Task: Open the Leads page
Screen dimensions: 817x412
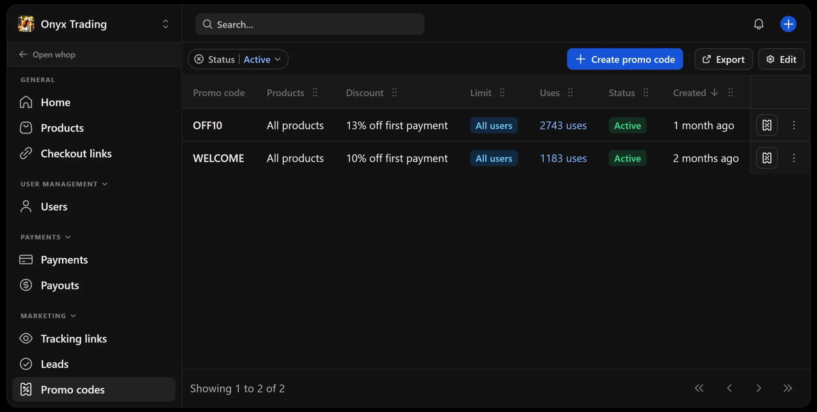Action: pos(55,364)
